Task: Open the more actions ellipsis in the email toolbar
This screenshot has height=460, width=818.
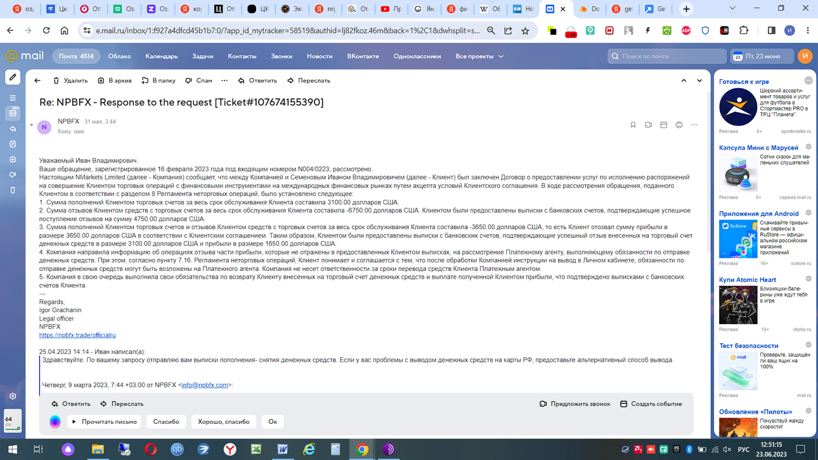Action: (x=224, y=81)
